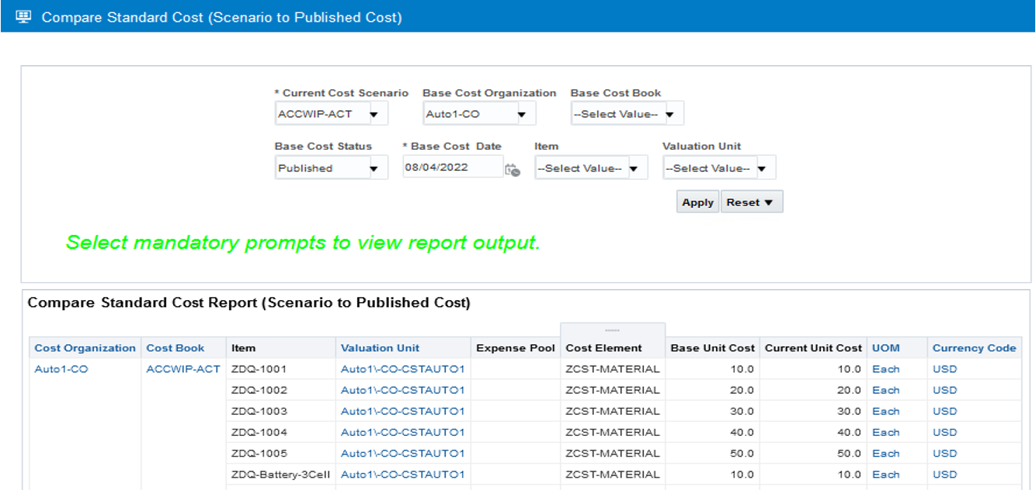Click the Cost Organization column header
Image resolution: width=1036 pixels, height=490 pixels.
click(x=85, y=348)
